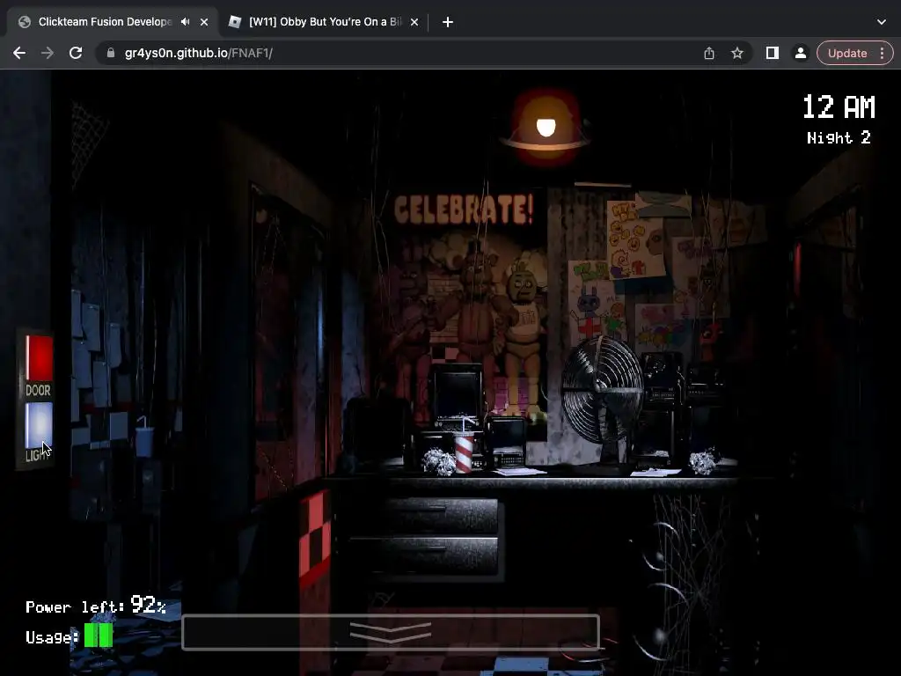Image resolution: width=901 pixels, height=676 pixels.
Task: Click the 12 AM clock text
Action: click(x=839, y=107)
